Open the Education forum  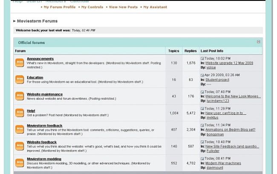(35, 78)
